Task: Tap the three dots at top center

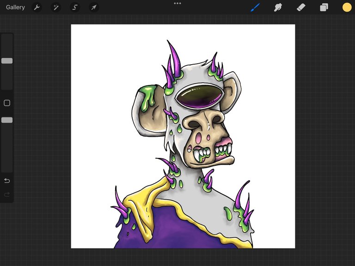Action: click(x=177, y=3)
